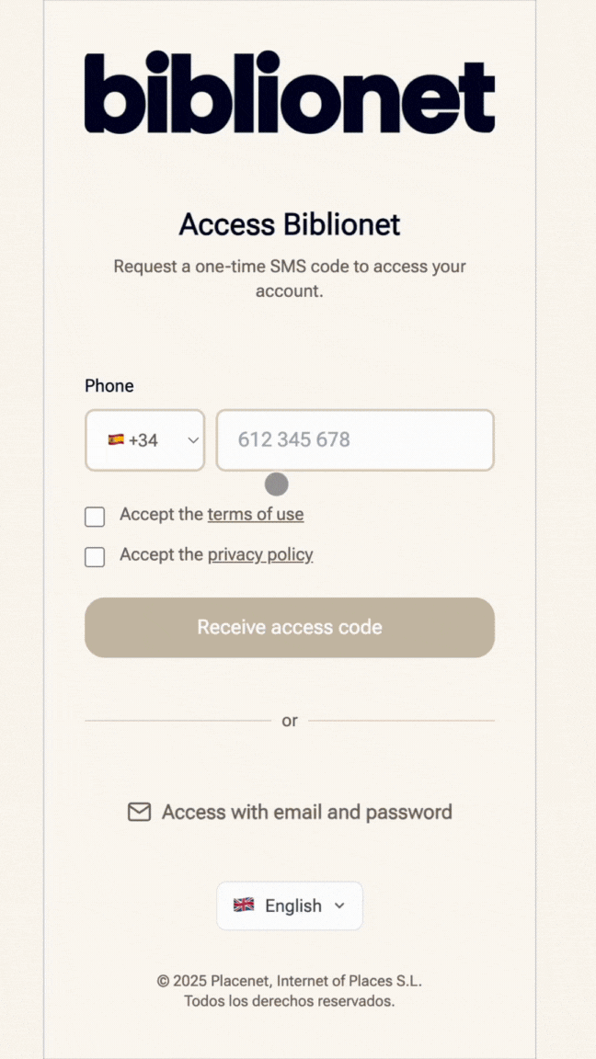
Task: Click the chevron next to English
Action: (340, 905)
